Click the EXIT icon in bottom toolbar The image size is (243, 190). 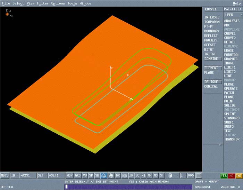[103, 175]
